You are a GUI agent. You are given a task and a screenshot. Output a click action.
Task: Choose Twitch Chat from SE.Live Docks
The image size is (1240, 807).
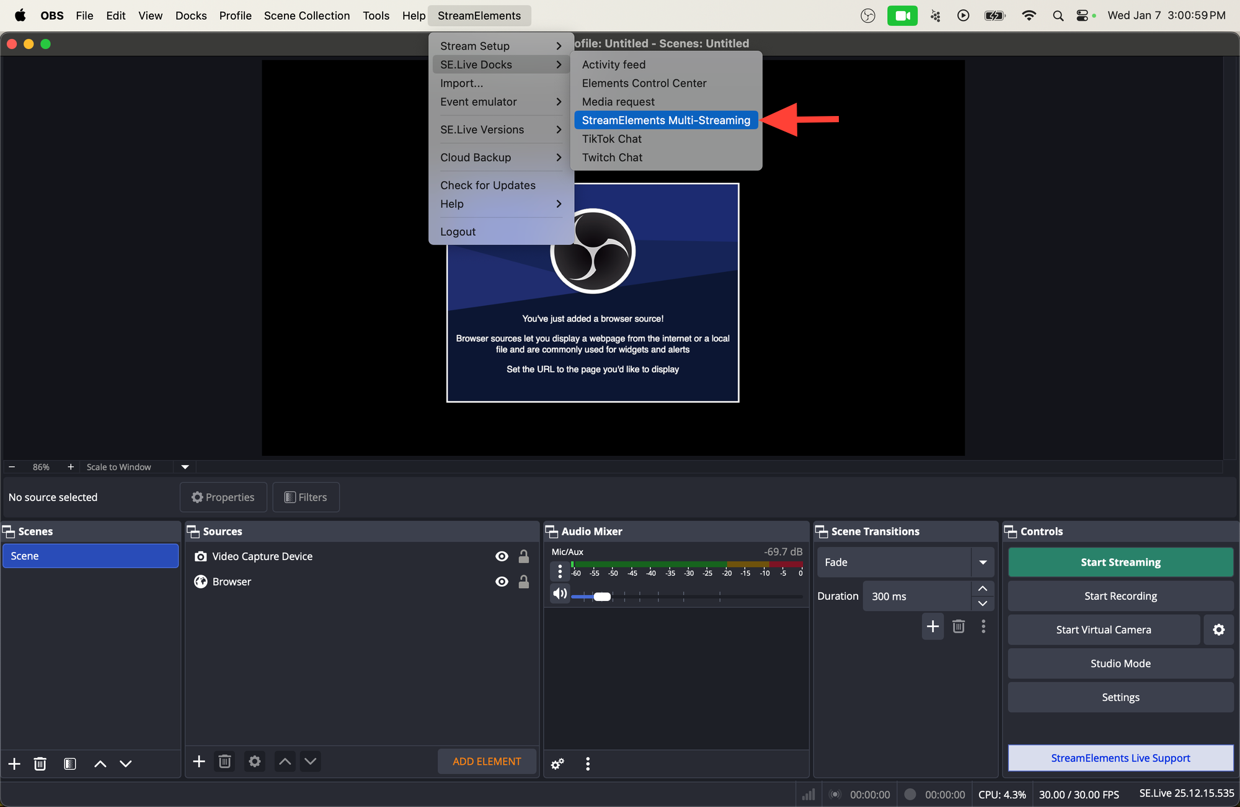pos(612,158)
